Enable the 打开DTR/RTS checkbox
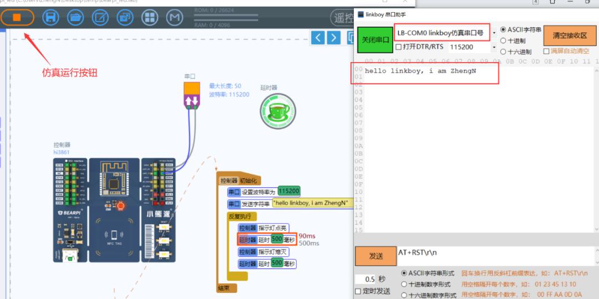This screenshot has height=299, width=599. tap(398, 47)
